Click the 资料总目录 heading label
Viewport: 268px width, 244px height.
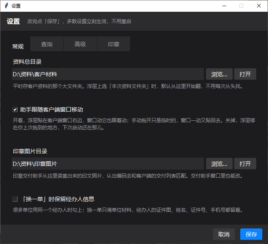[27, 61]
